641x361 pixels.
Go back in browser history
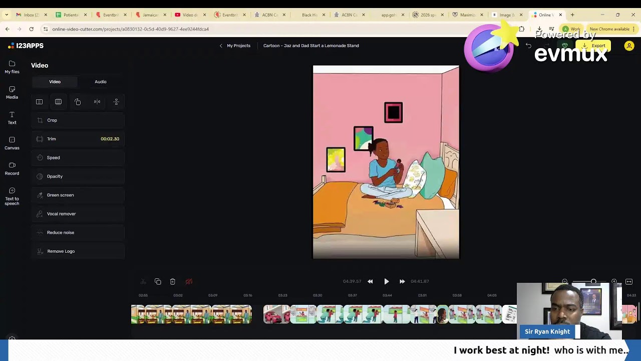pyautogui.click(x=7, y=29)
